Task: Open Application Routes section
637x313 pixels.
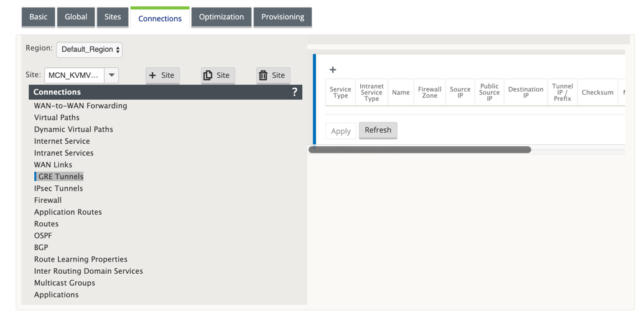Action: [x=68, y=212]
